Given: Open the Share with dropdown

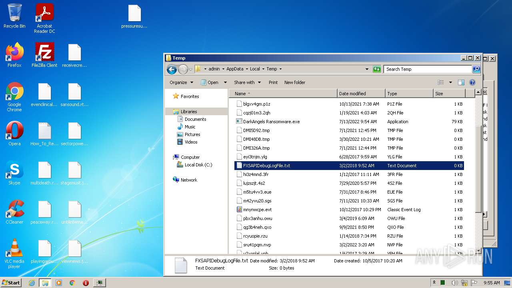Looking at the screenshot, I should 247,82.
